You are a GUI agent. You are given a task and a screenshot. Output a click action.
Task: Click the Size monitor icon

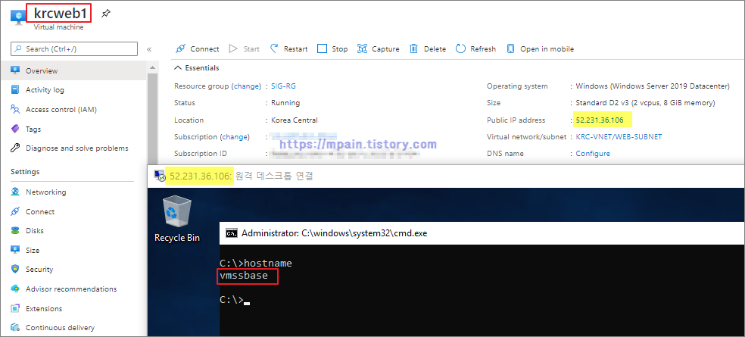pos(15,250)
